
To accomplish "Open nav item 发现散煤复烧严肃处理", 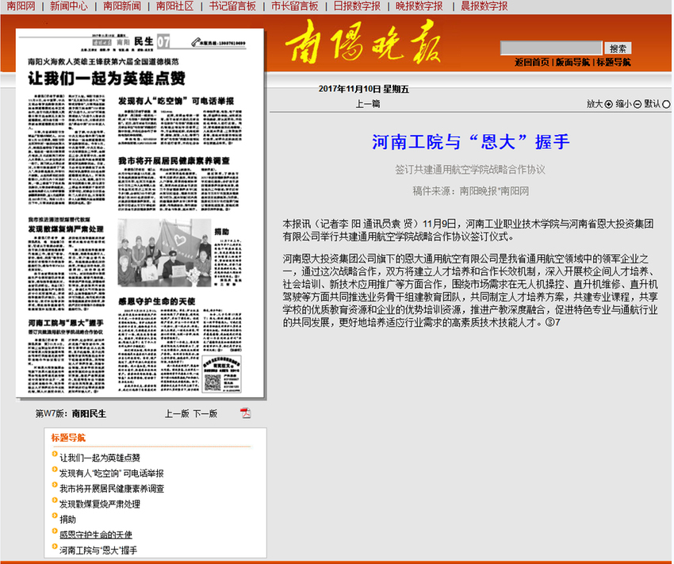I will [x=100, y=505].
